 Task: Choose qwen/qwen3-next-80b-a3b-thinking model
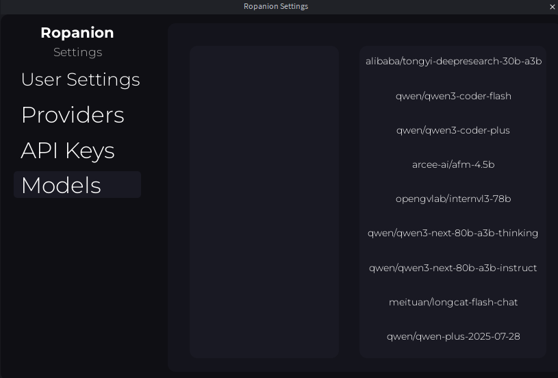[453, 233]
